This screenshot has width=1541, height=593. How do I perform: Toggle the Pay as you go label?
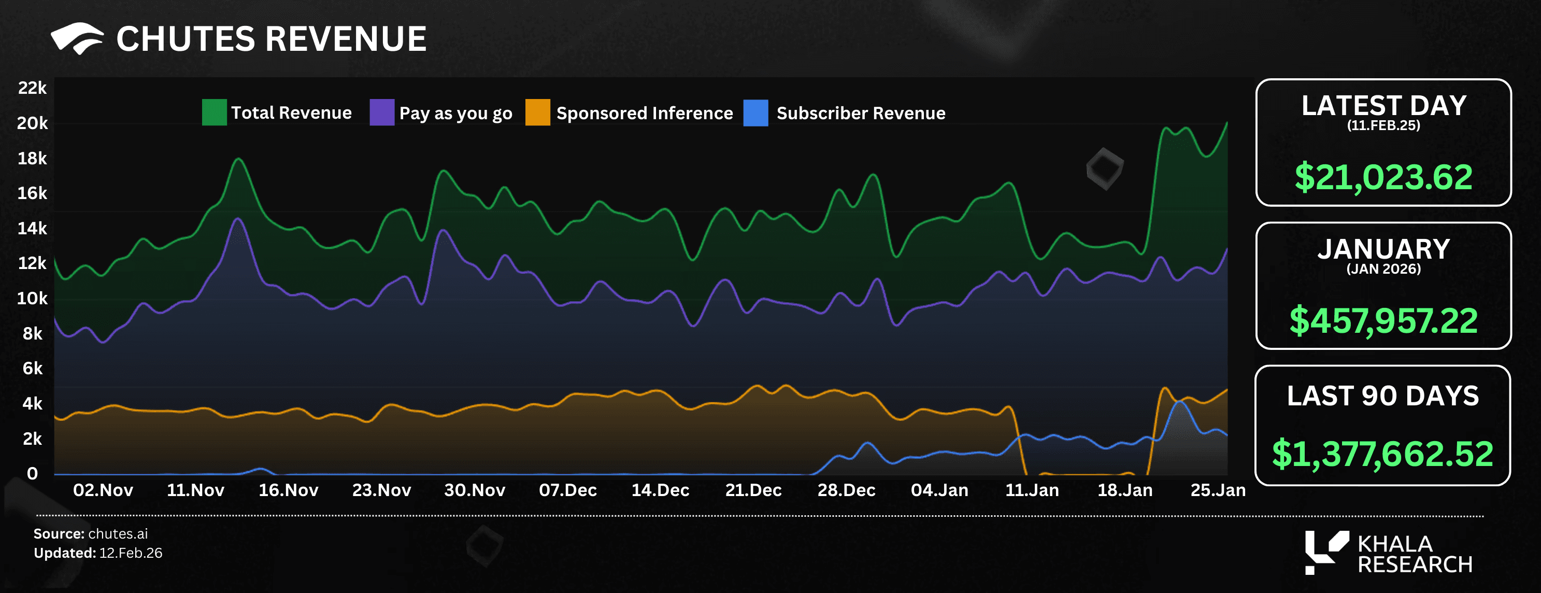click(455, 113)
